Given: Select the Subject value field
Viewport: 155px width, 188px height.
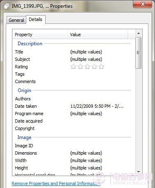Looking at the screenshot, I should click(x=86, y=59).
